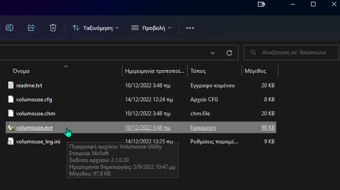
Task: Sort by Ημερομηνία τροποποίησης column header
Action: tap(154, 71)
